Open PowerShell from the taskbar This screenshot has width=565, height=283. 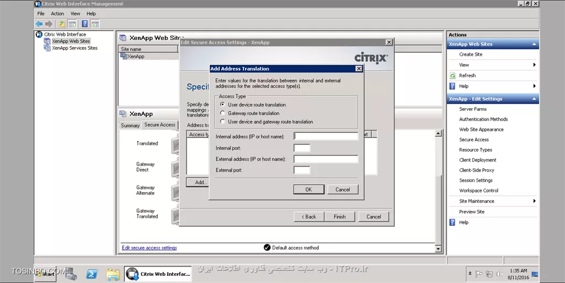[x=92, y=274]
